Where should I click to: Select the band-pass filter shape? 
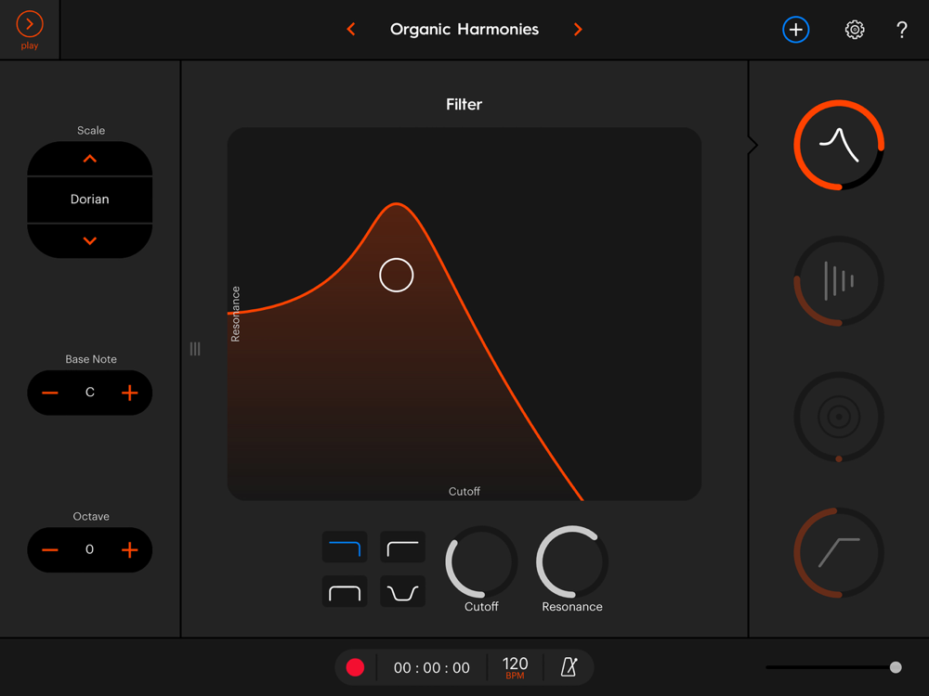pos(345,591)
